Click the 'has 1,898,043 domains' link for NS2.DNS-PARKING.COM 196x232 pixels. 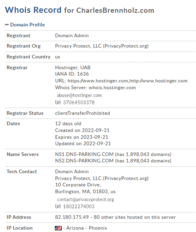coord(143,161)
